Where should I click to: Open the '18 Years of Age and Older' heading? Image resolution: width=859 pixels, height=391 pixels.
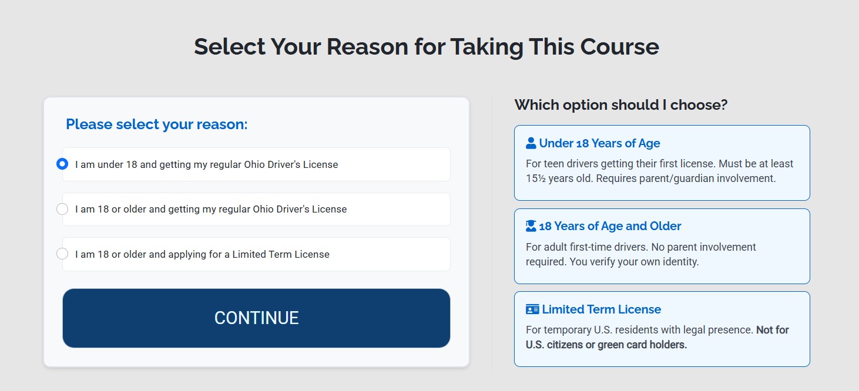610,226
